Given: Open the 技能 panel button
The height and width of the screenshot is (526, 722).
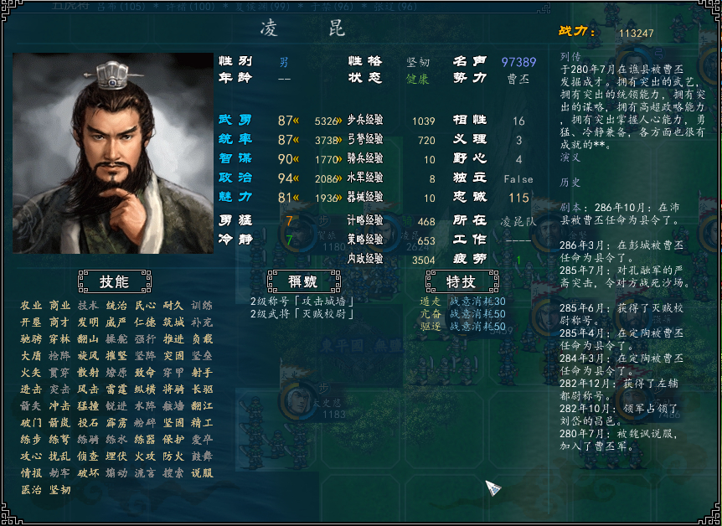Looking at the screenshot, I should point(114,281).
